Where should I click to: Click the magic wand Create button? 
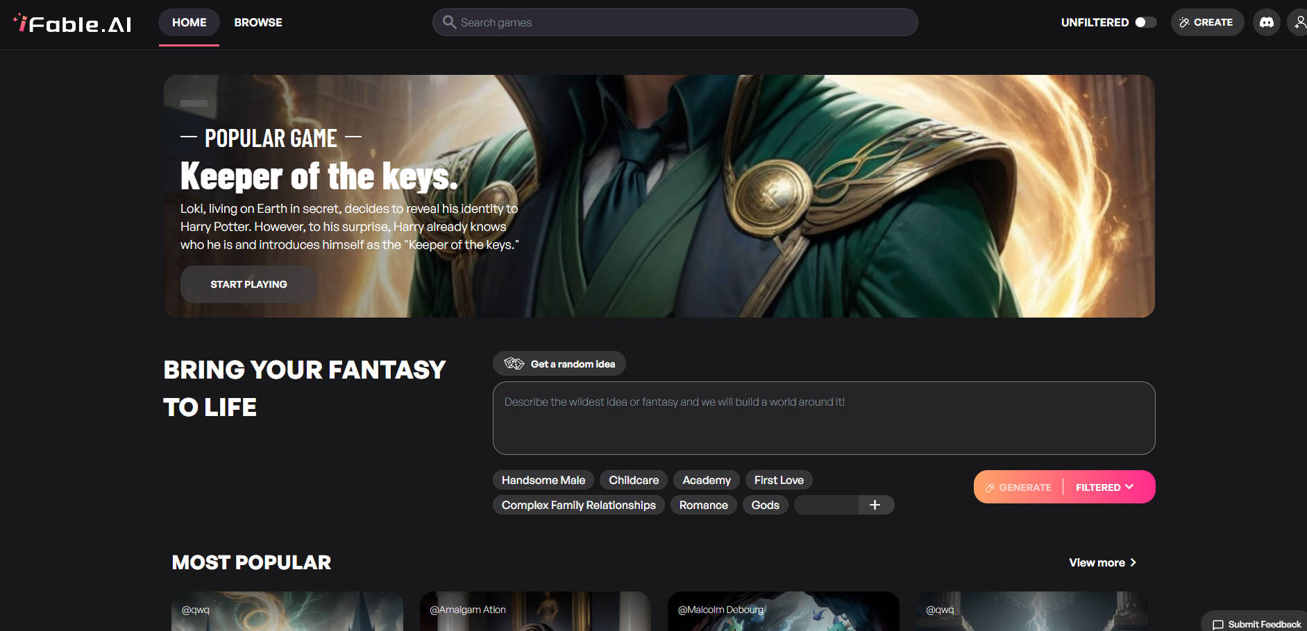coord(1206,22)
